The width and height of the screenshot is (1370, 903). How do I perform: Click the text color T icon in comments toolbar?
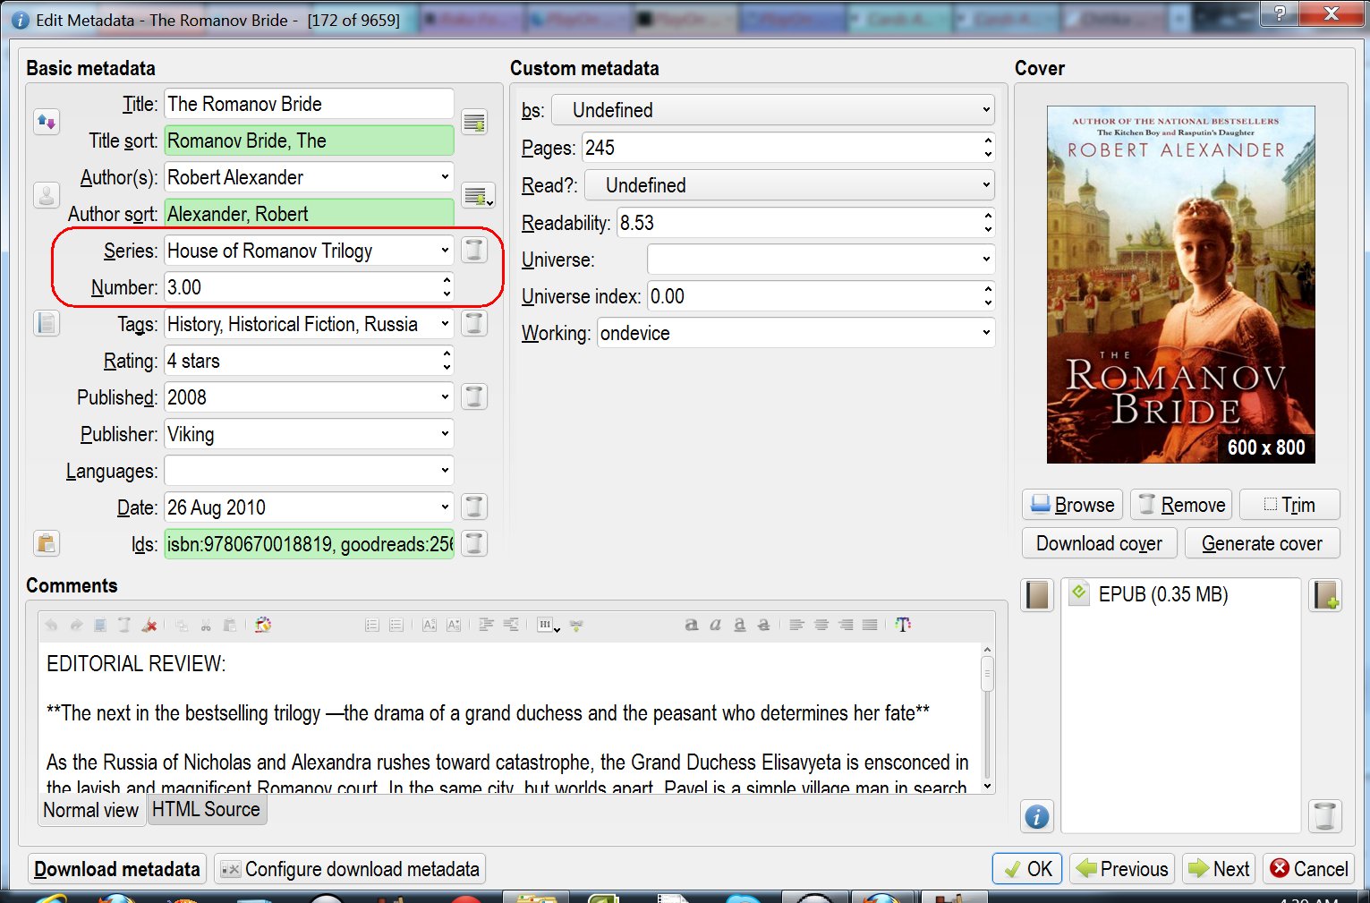pos(903,625)
